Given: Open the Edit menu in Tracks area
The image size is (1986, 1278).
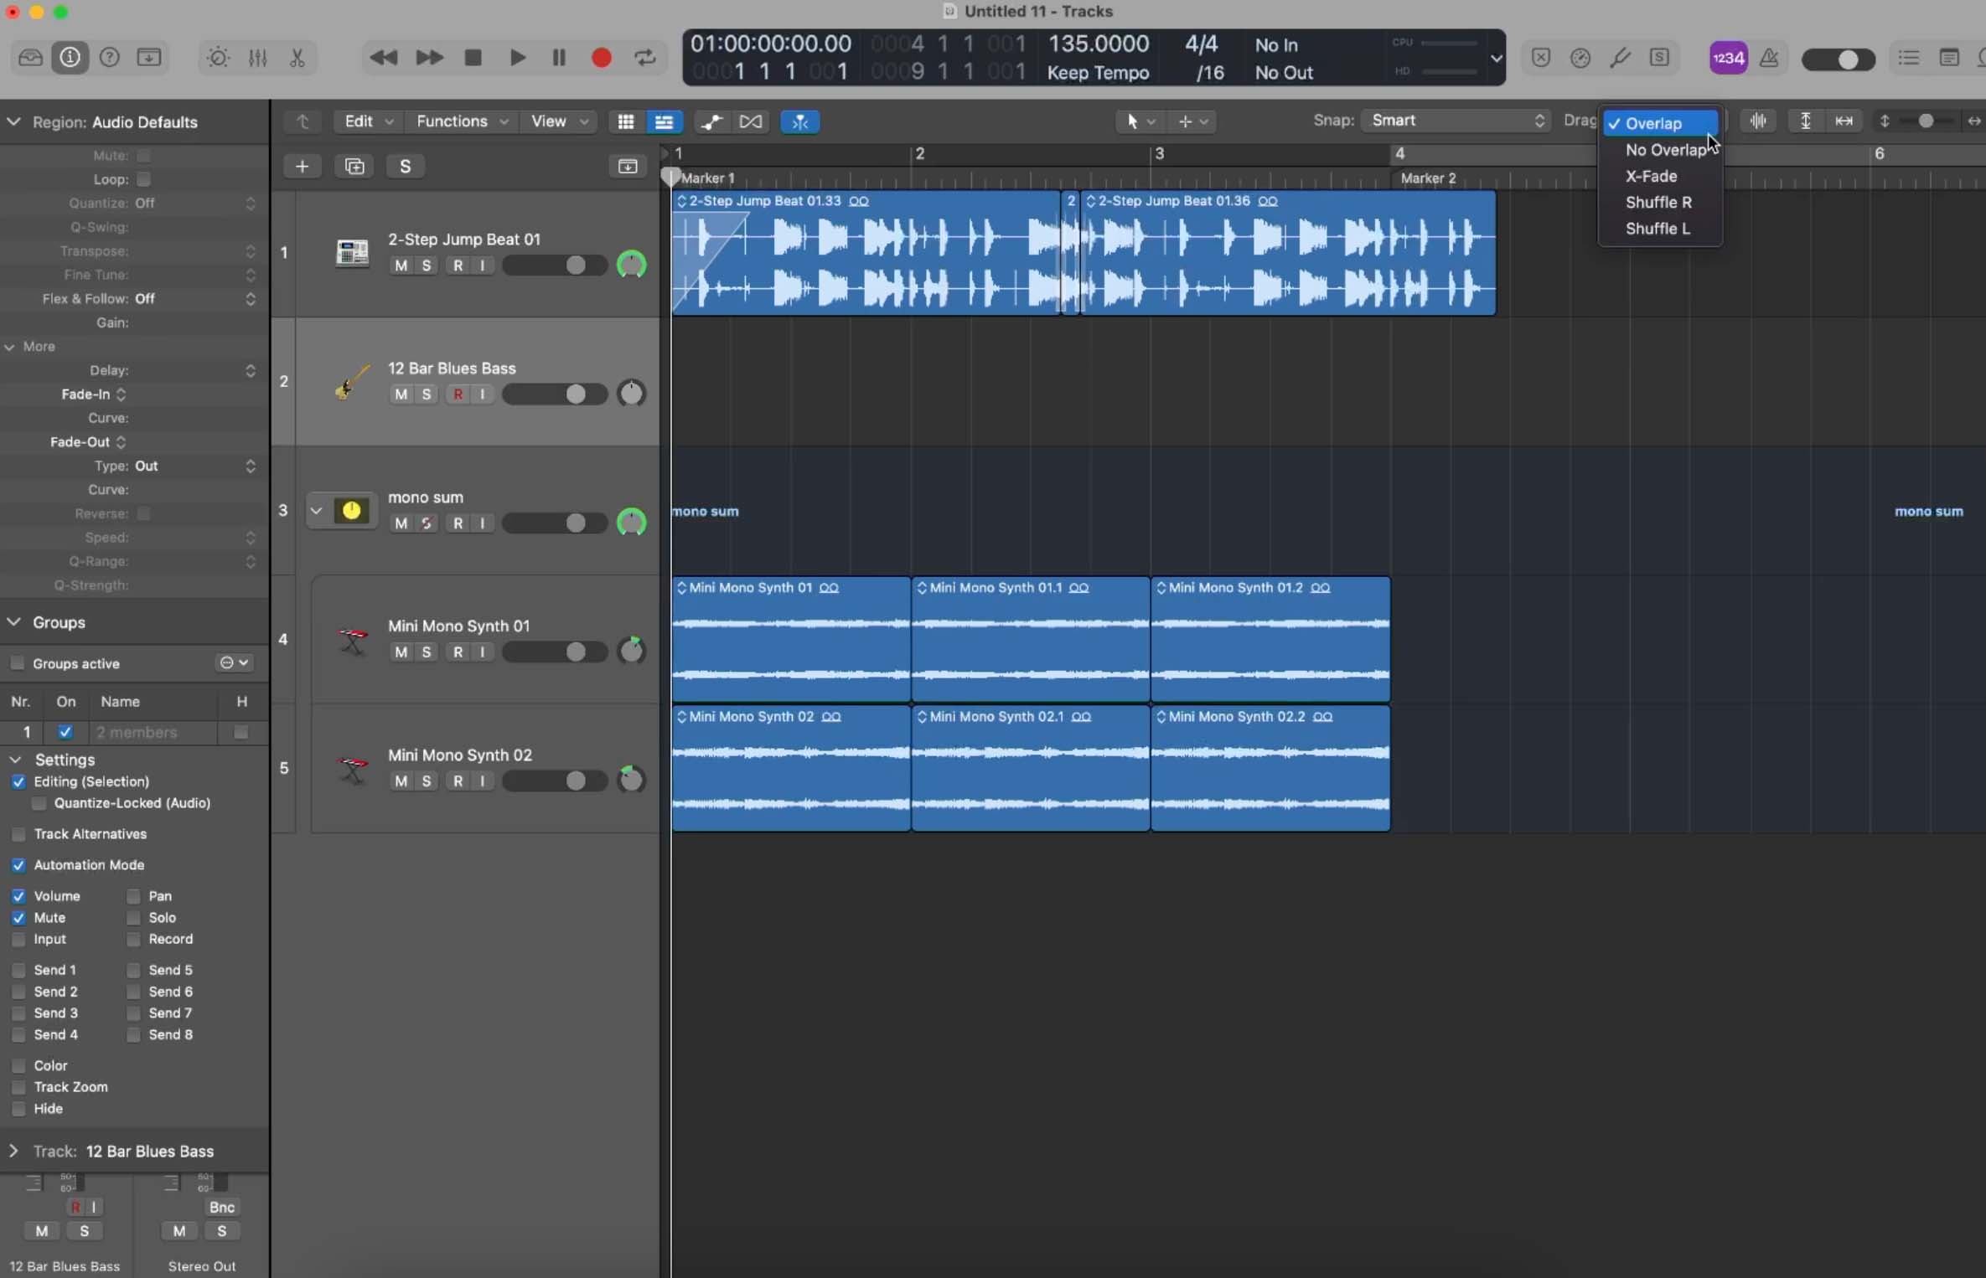Looking at the screenshot, I should [367, 121].
